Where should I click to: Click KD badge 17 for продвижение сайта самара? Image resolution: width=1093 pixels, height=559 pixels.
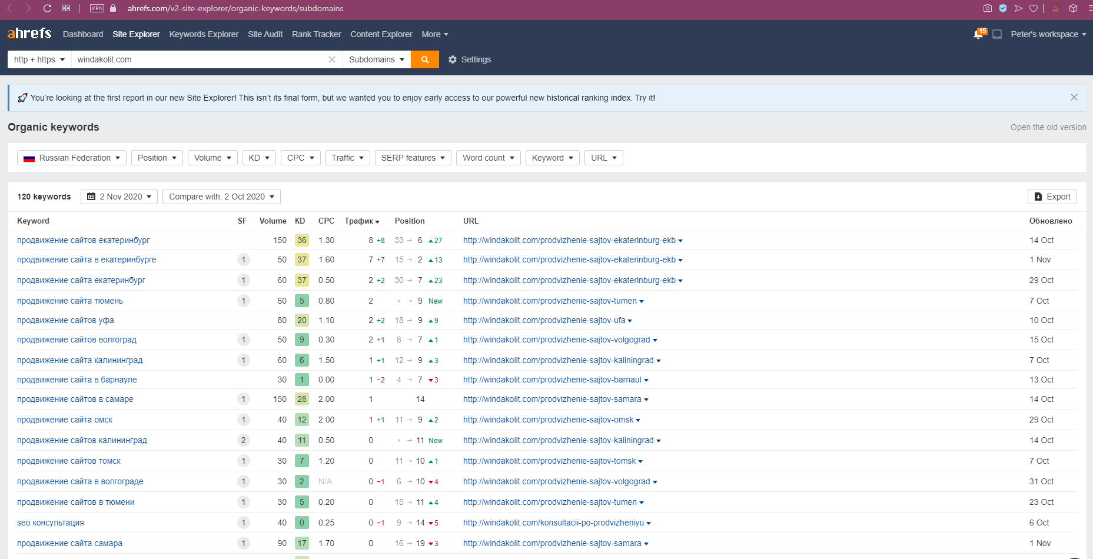pyautogui.click(x=302, y=543)
